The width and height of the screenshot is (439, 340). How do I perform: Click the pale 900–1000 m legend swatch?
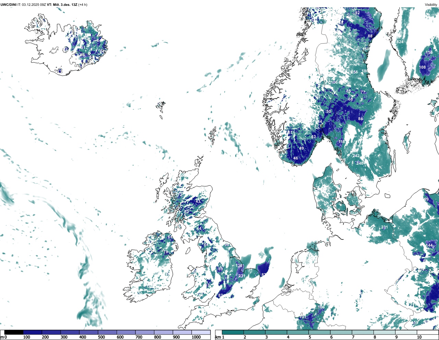pos(182,332)
